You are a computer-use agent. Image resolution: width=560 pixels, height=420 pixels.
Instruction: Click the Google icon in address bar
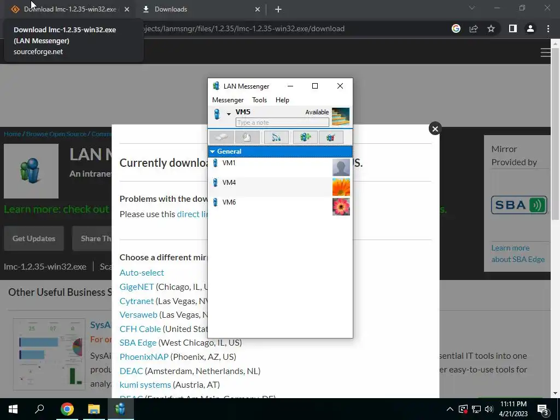[456, 28]
